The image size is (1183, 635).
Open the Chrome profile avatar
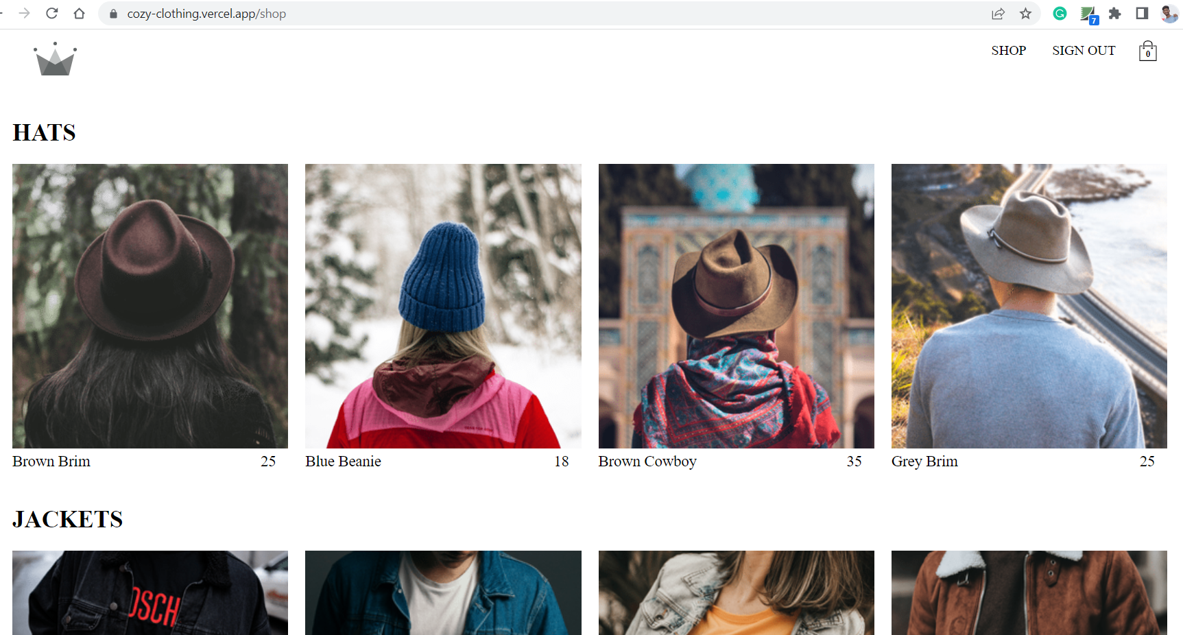pyautogui.click(x=1169, y=14)
